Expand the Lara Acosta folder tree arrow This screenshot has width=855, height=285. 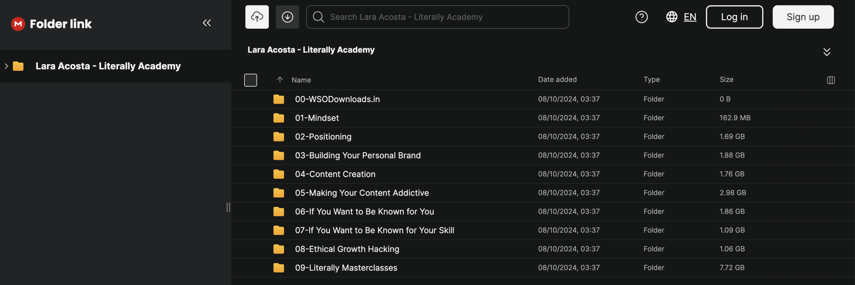pos(6,66)
